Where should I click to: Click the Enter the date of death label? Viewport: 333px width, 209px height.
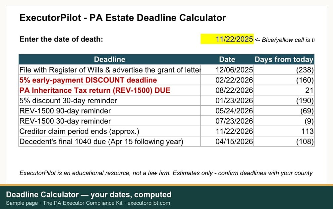(61, 39)
